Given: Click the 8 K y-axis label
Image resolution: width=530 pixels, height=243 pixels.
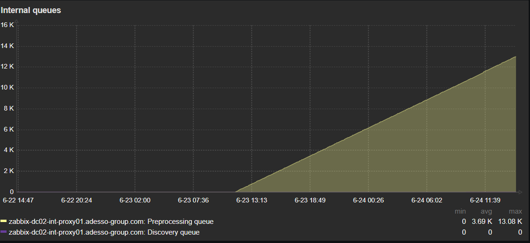Looking at the screenshot, I should click(9, 109).
